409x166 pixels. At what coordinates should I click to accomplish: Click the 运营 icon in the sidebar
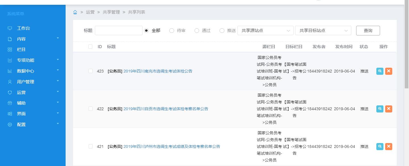click(10, 93)
